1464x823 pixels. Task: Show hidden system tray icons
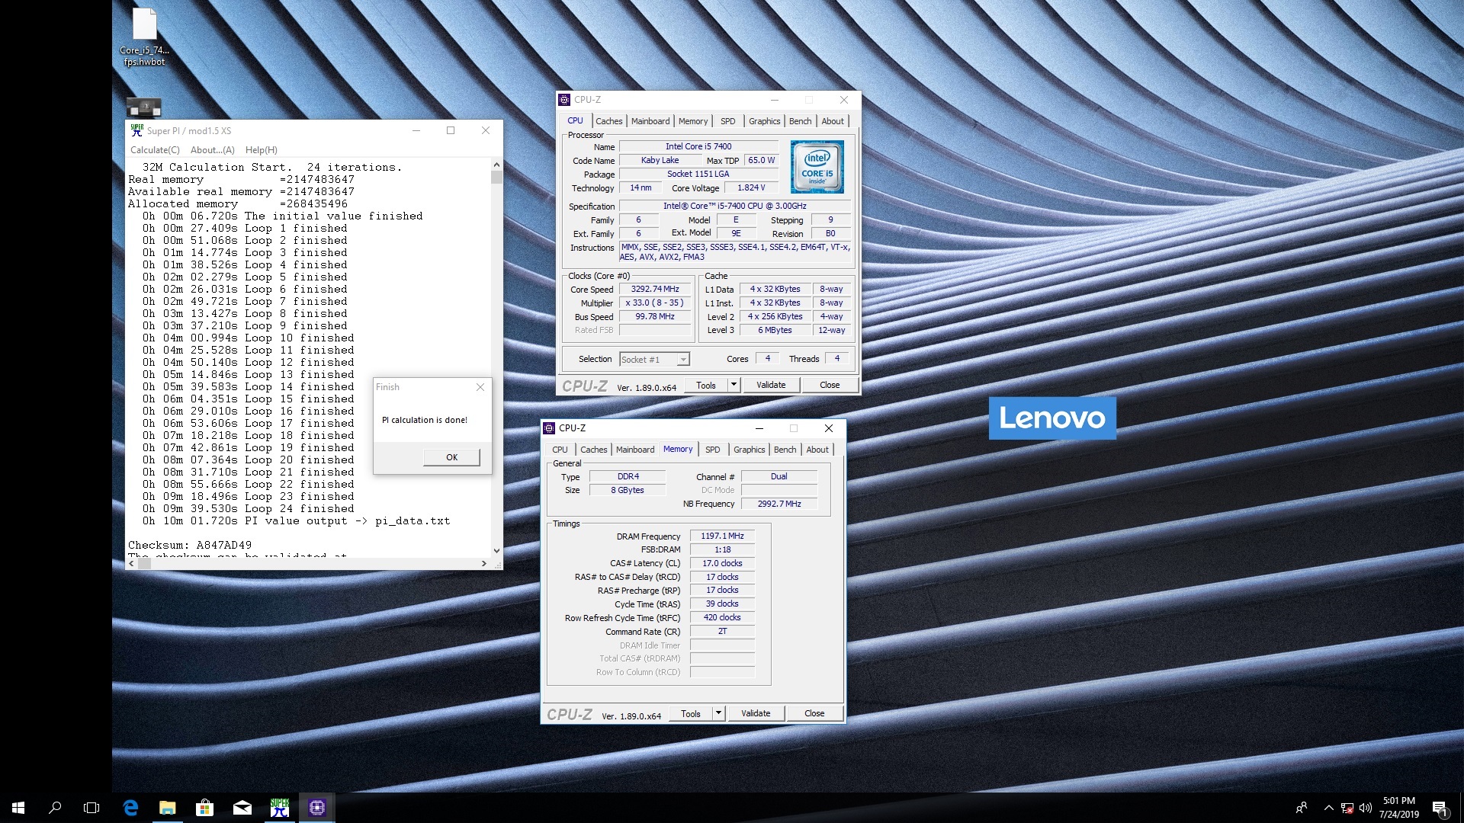pos(1328,808)
